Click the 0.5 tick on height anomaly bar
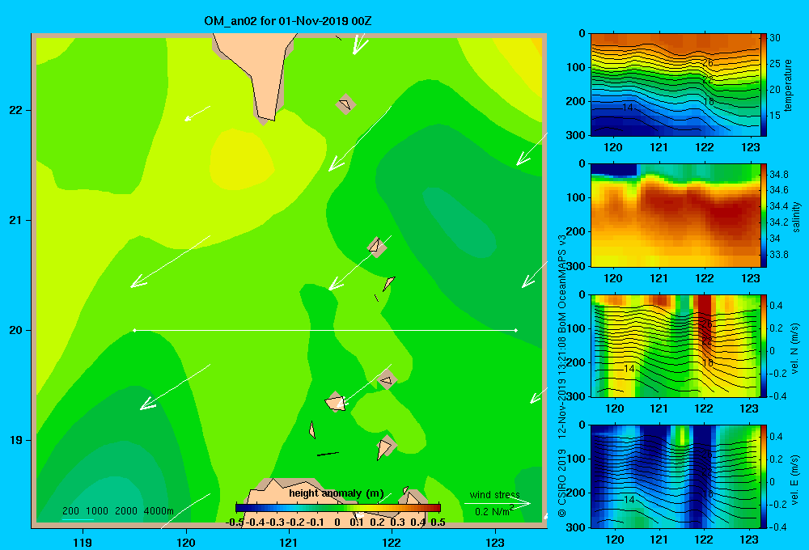The image size is (809, 550). (x=438, y=522)
